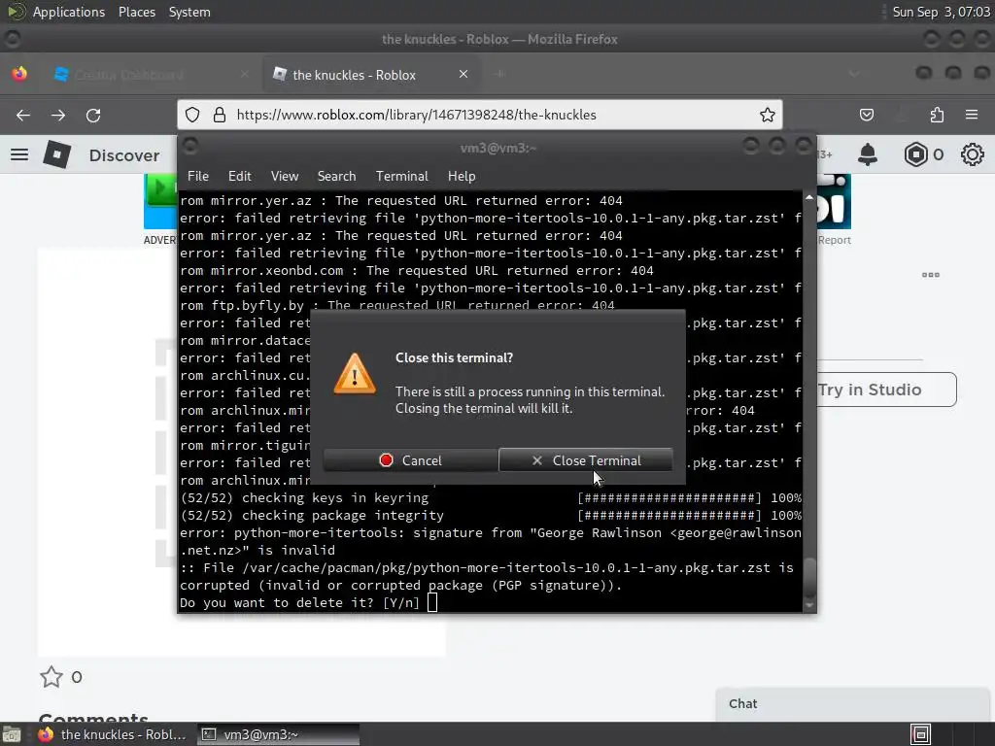The height and width of the screenshot is (746, 995).
Task: Open the Applications menu
Action: (69, 12)
